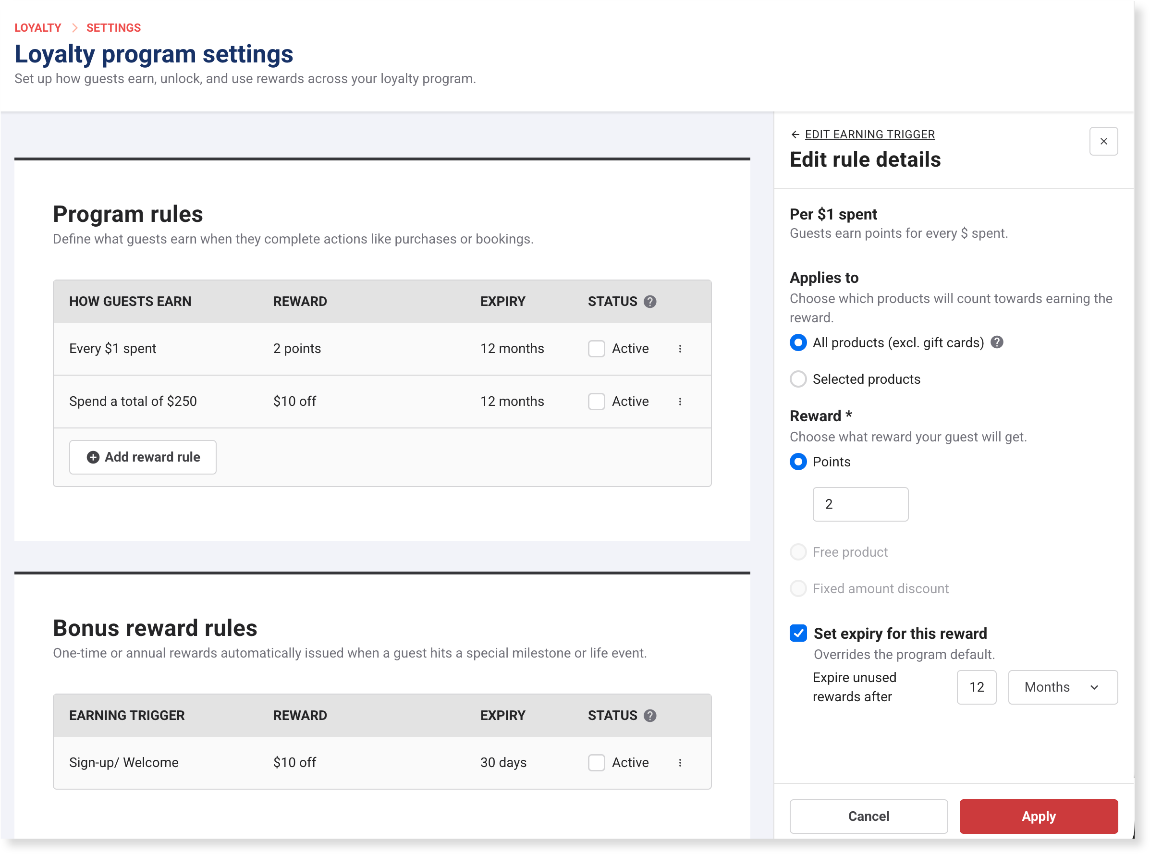This screenshot has height=854, width=1150.
Task: Click the Program rules heading
Action: click(128, 215)
